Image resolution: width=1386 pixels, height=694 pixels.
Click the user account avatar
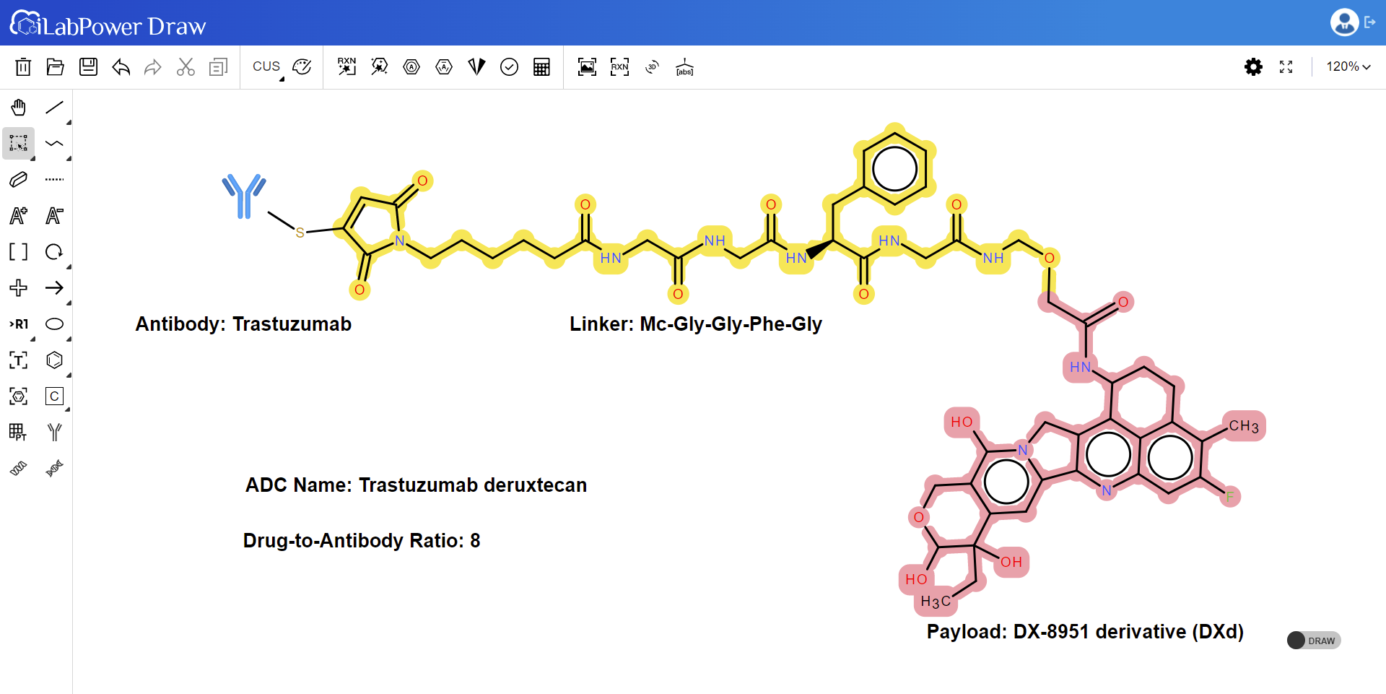click(x=1344, y=22)
